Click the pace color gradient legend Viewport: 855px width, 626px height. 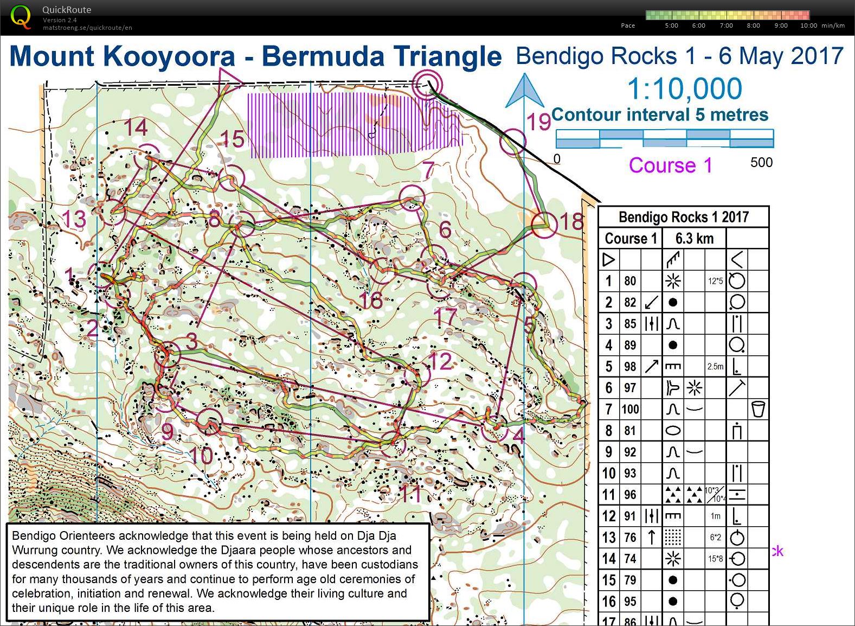[728, 15]
